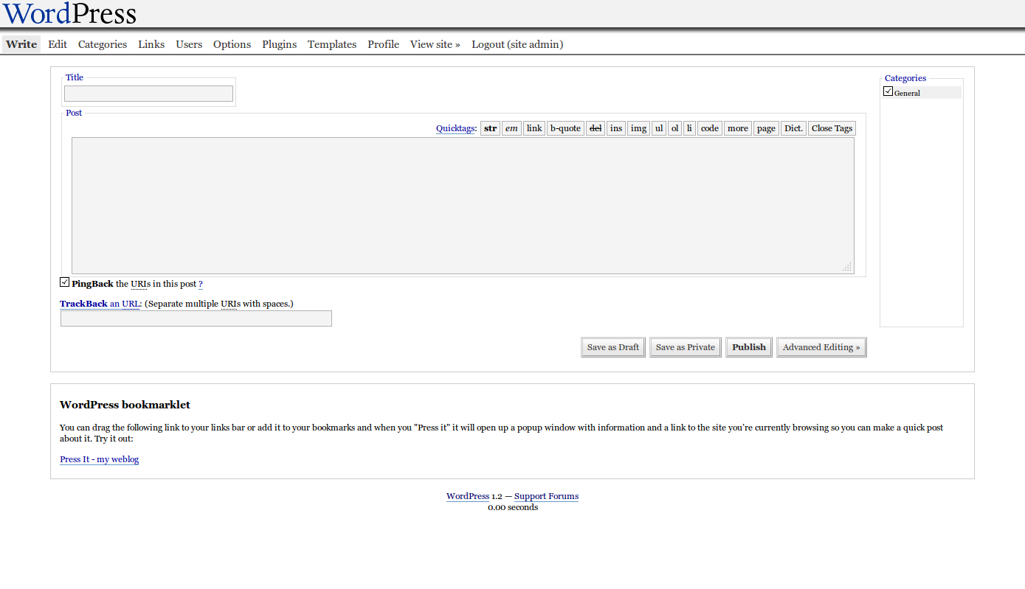The width and height of the screenshot is (1025, 589).
Task: Insert the page quicktag
Action: click(767, 128)
